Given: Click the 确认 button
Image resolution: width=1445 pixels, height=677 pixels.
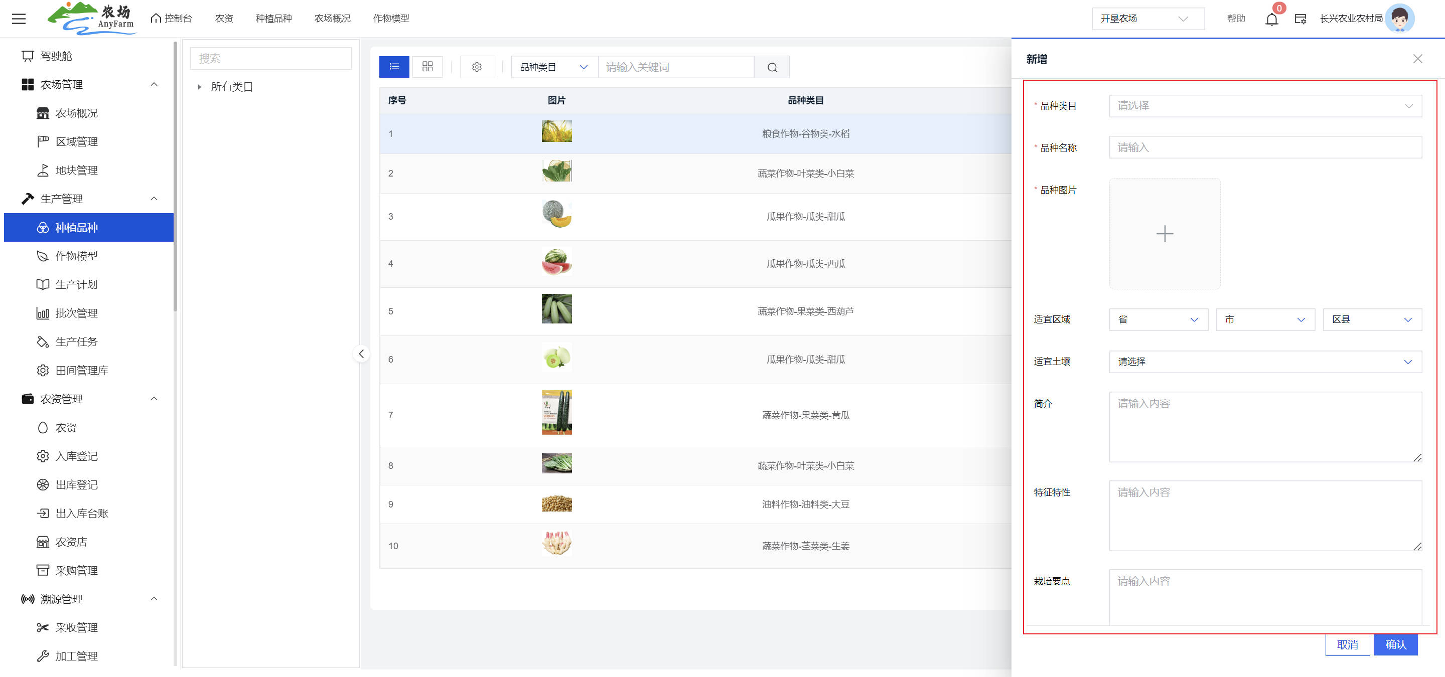Looking at the screenshot, I should click(1396, 644).
